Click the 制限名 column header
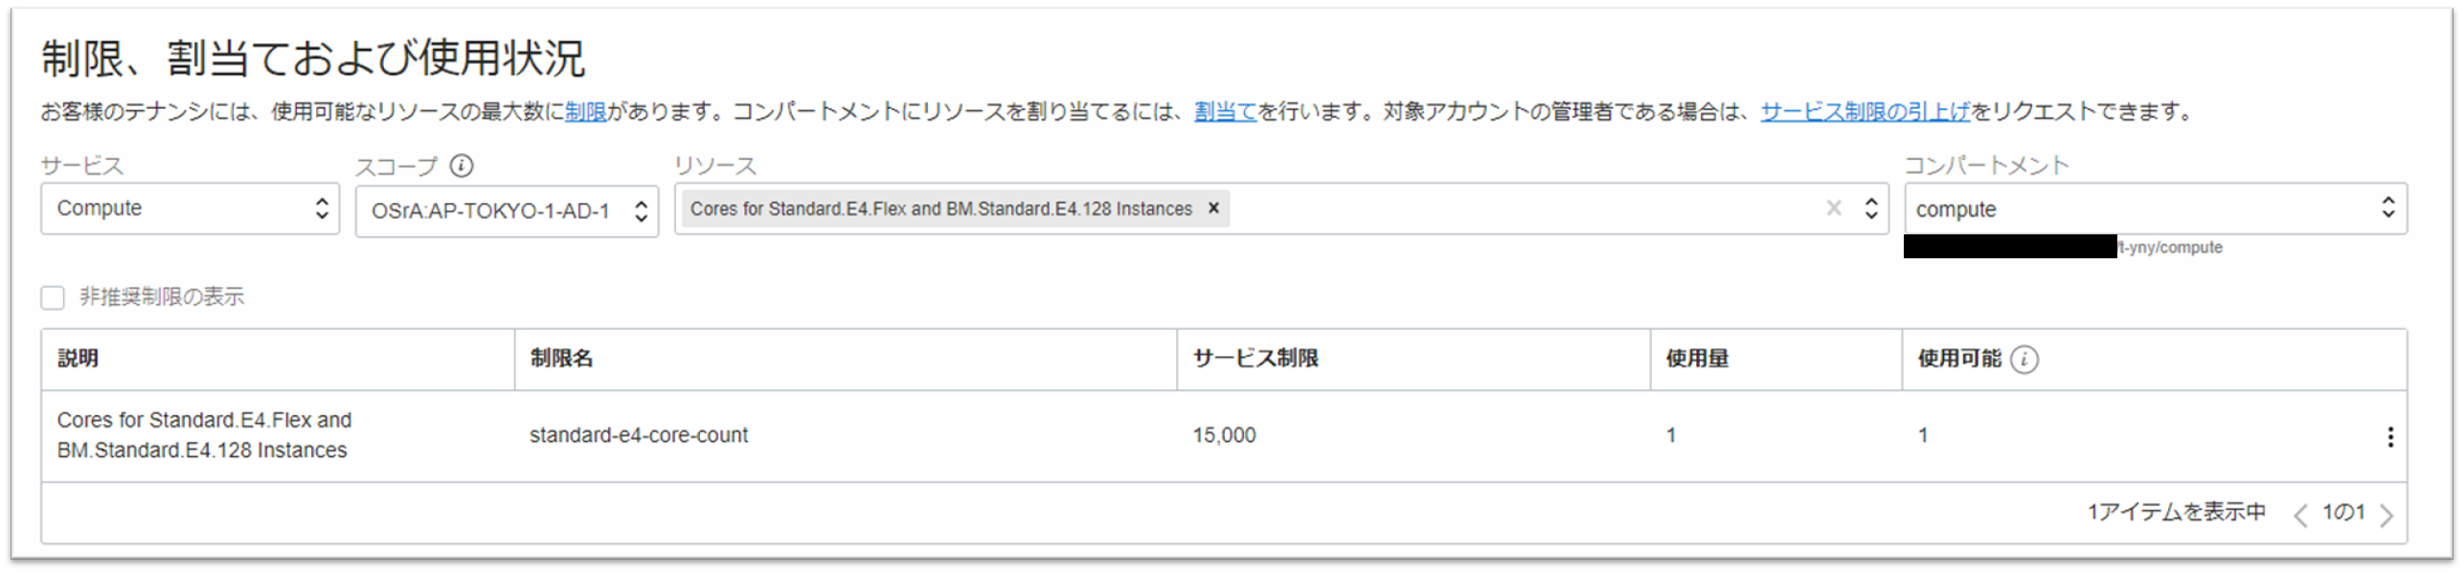 562,359
